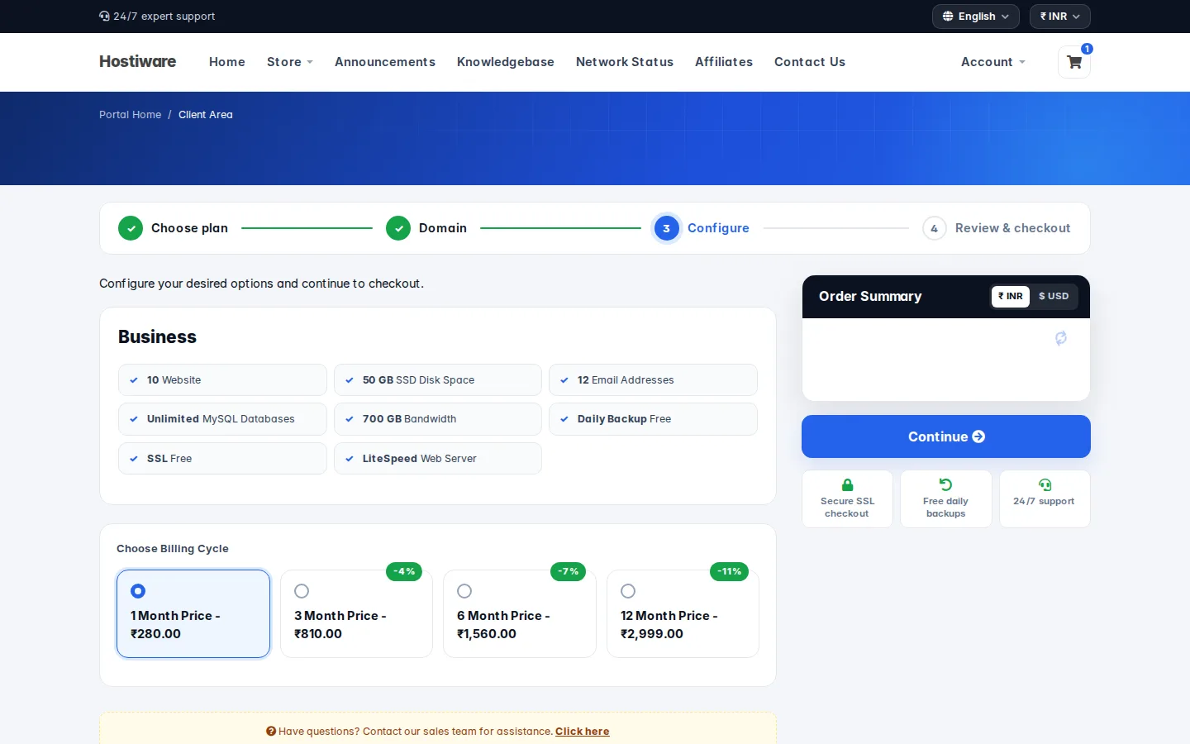This screenshot has height=744, width=1190.
Task: Switch Order Summary currency to USD
Action: point(1054,296)
